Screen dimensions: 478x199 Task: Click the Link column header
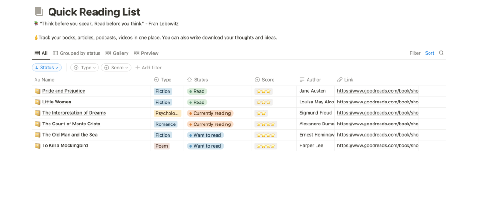pos(348,80)
